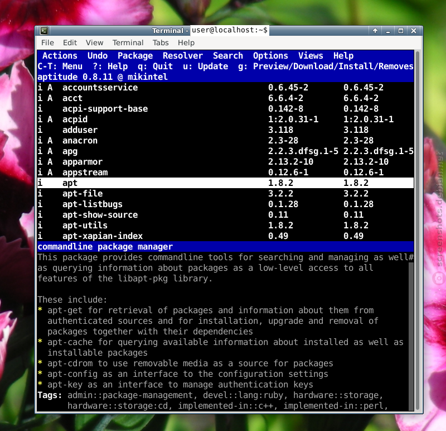Select the apt-xapian-index package

click(225, 236)
